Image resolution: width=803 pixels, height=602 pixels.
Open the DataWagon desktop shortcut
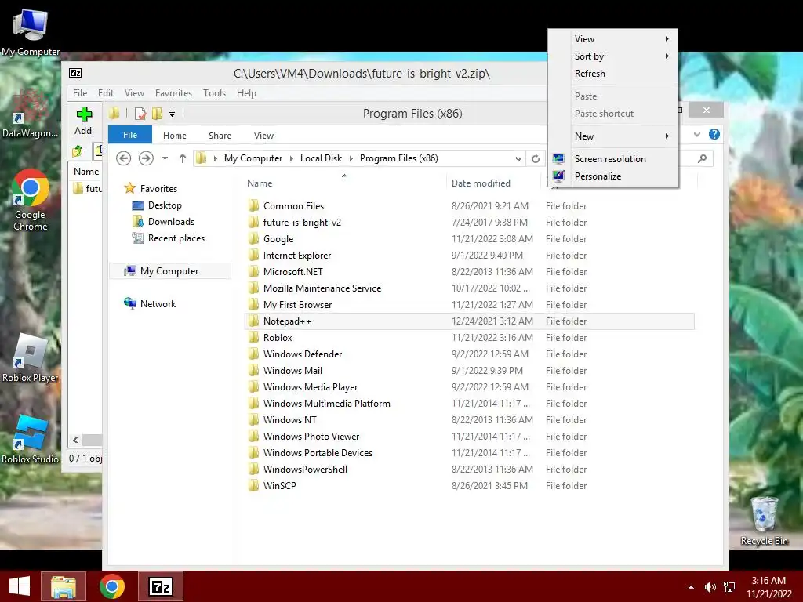coord(30,114)
